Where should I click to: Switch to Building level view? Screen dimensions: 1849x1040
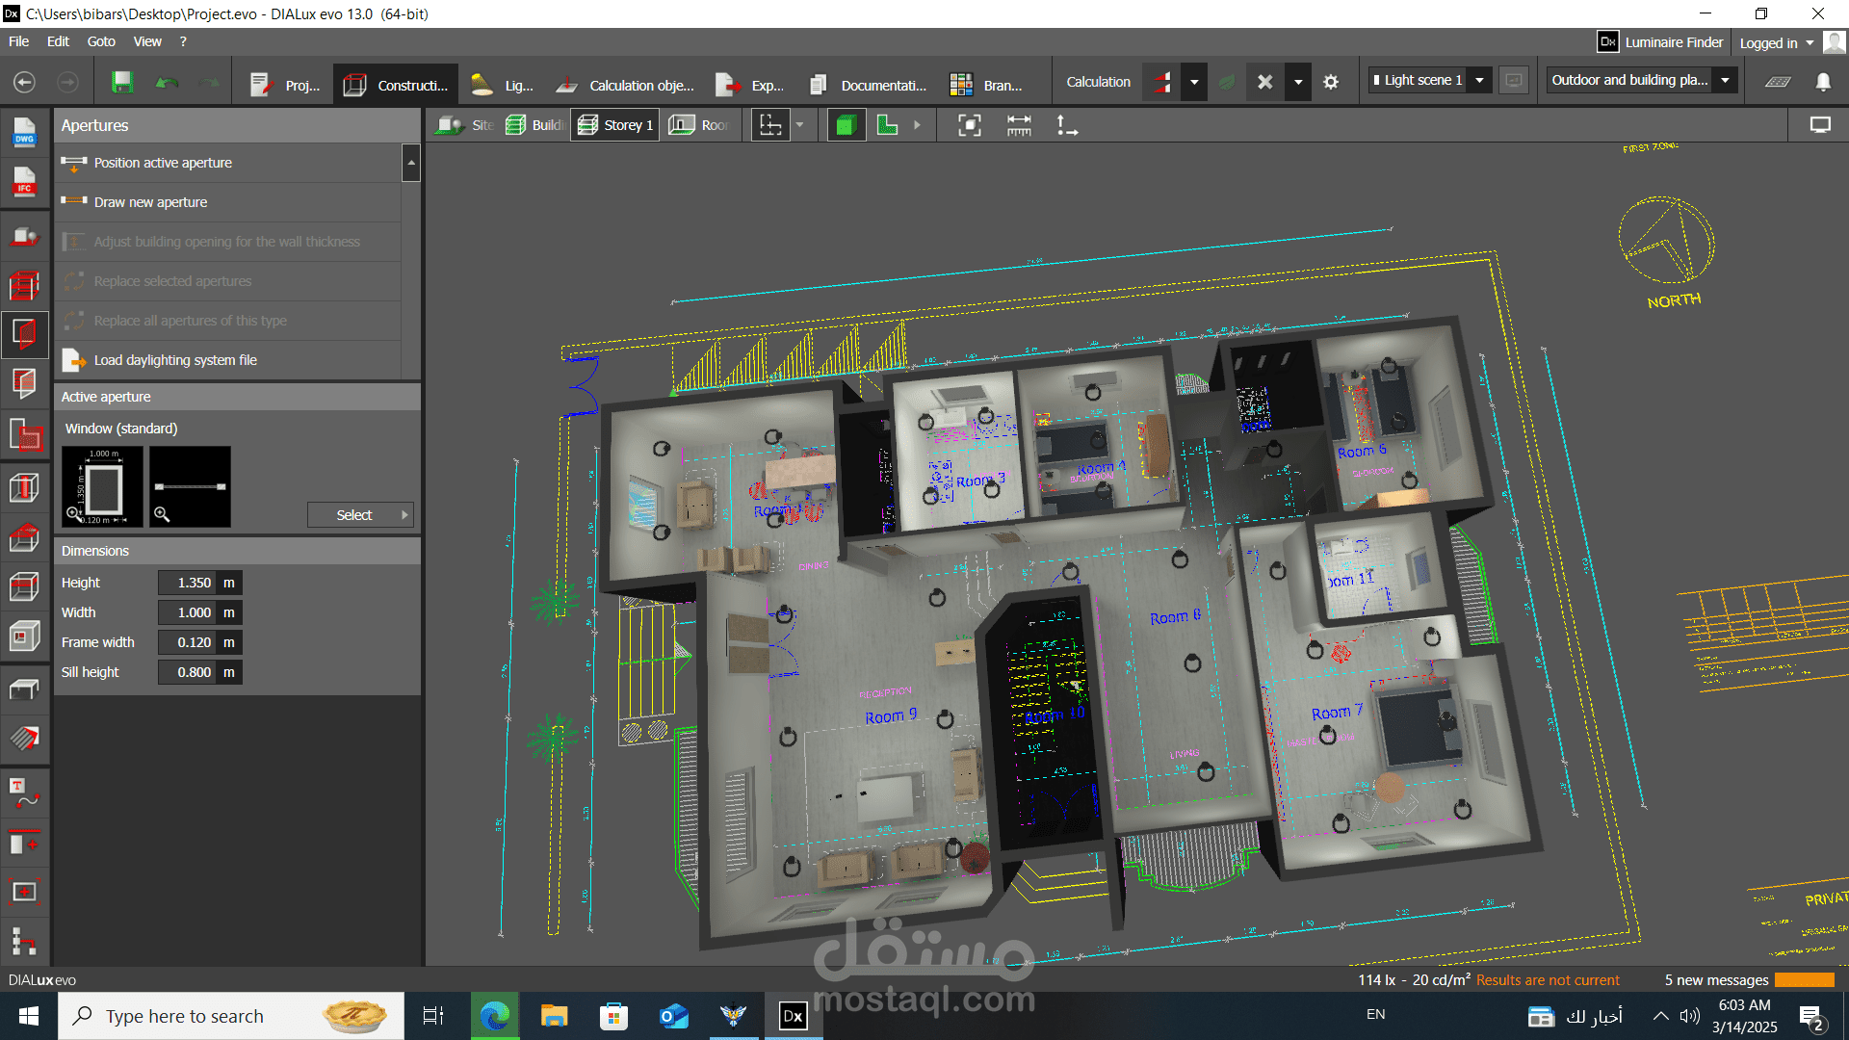coord(534,125)
